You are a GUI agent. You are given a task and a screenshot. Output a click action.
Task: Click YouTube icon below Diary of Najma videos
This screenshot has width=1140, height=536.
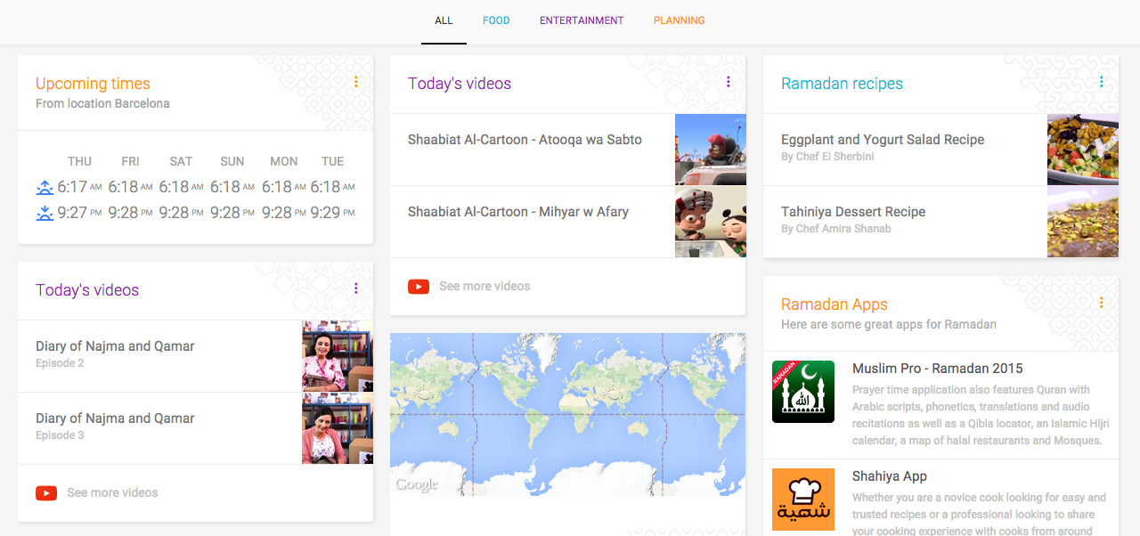coord(46,493)
